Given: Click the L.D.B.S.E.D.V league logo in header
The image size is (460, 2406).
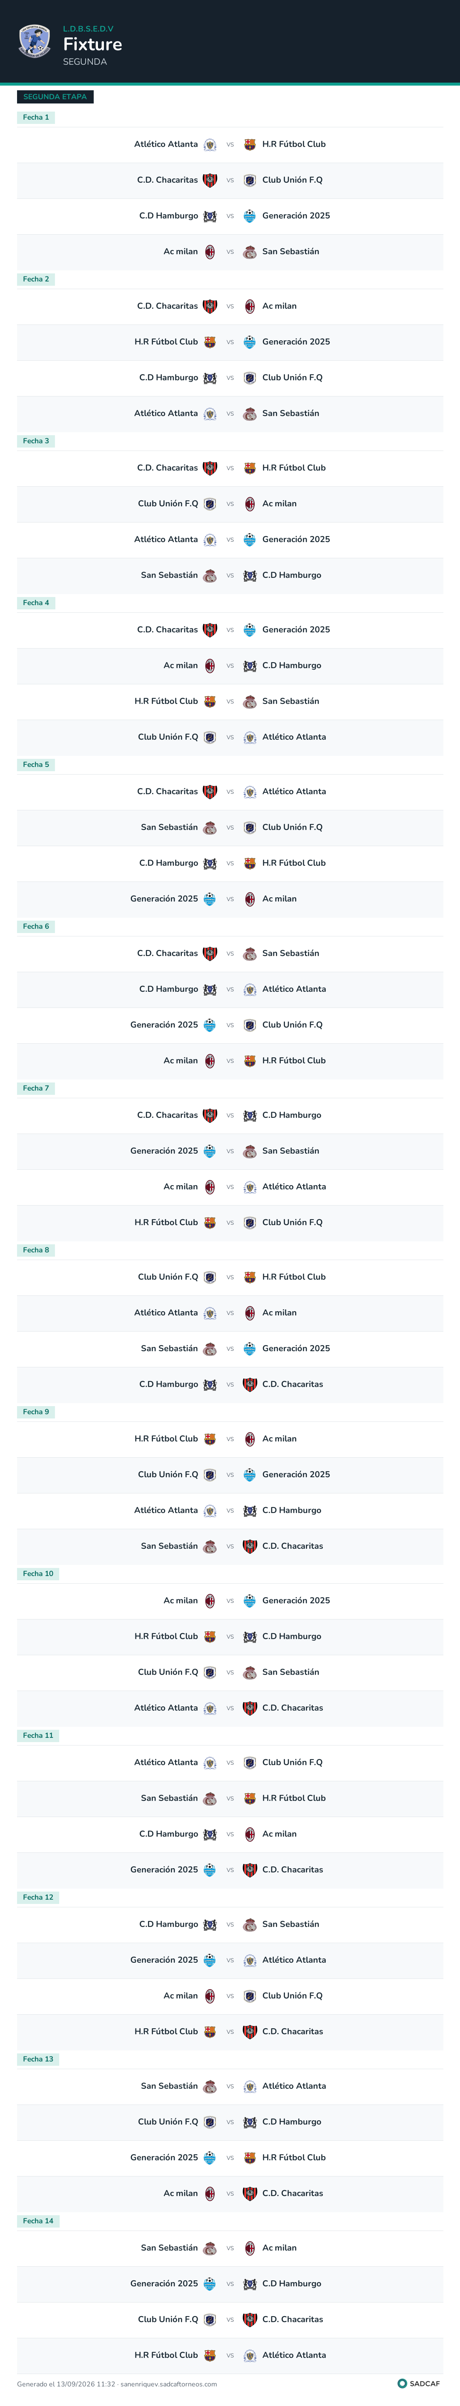Looking at the screenshot, I should [x=34, y=41].
